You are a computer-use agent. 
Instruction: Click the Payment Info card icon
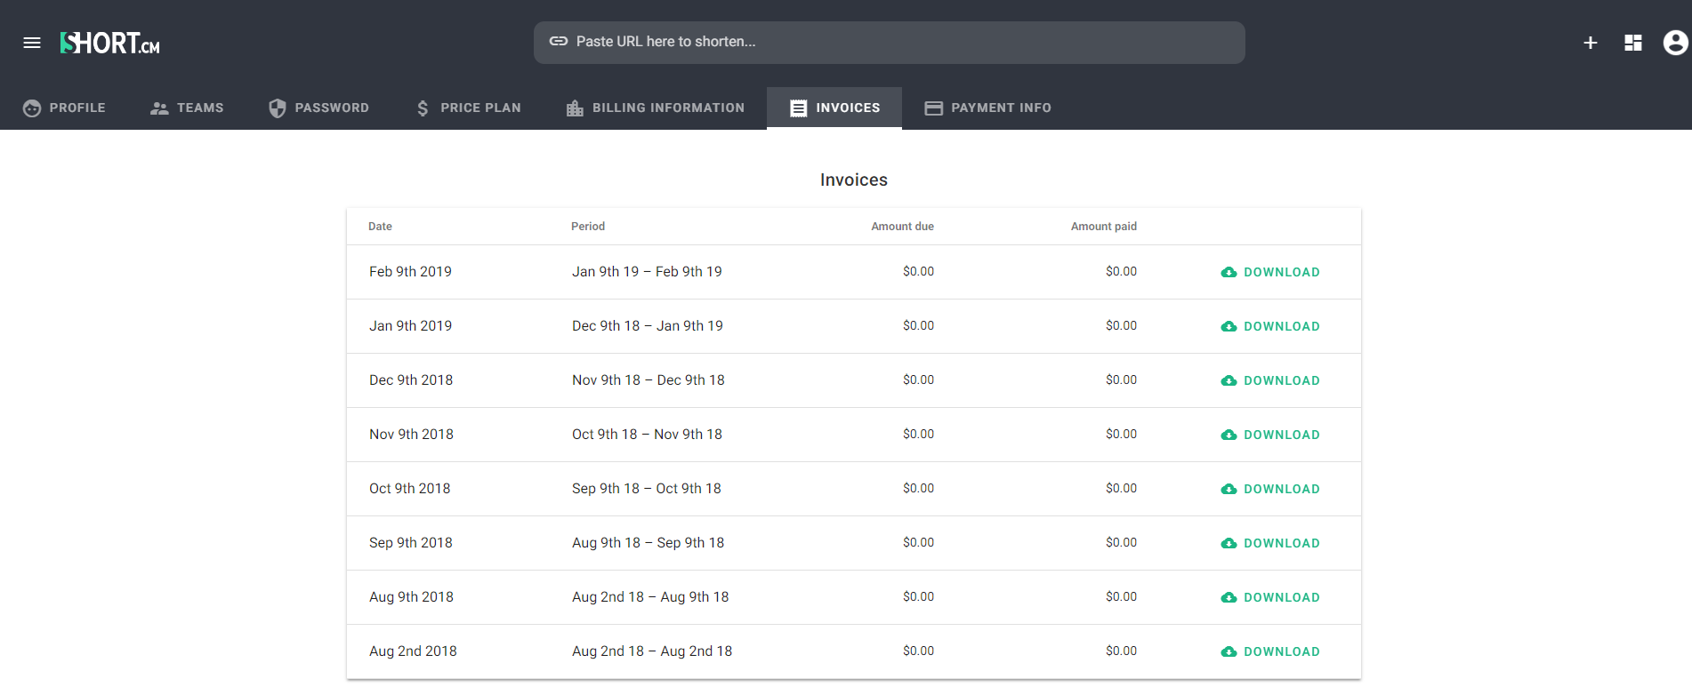tap(933, 108)
